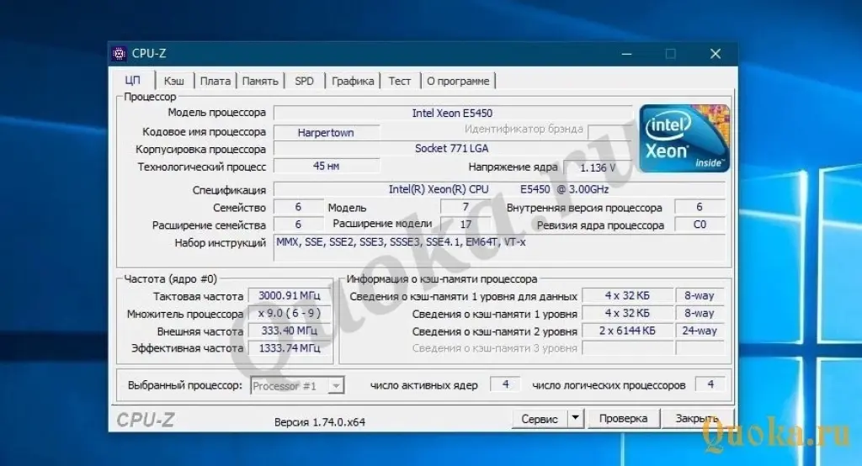Image resolution: width=862 pixels, height=466 pixels.
Task: Click the 24-way L2 associativity value
Action: 700,331
